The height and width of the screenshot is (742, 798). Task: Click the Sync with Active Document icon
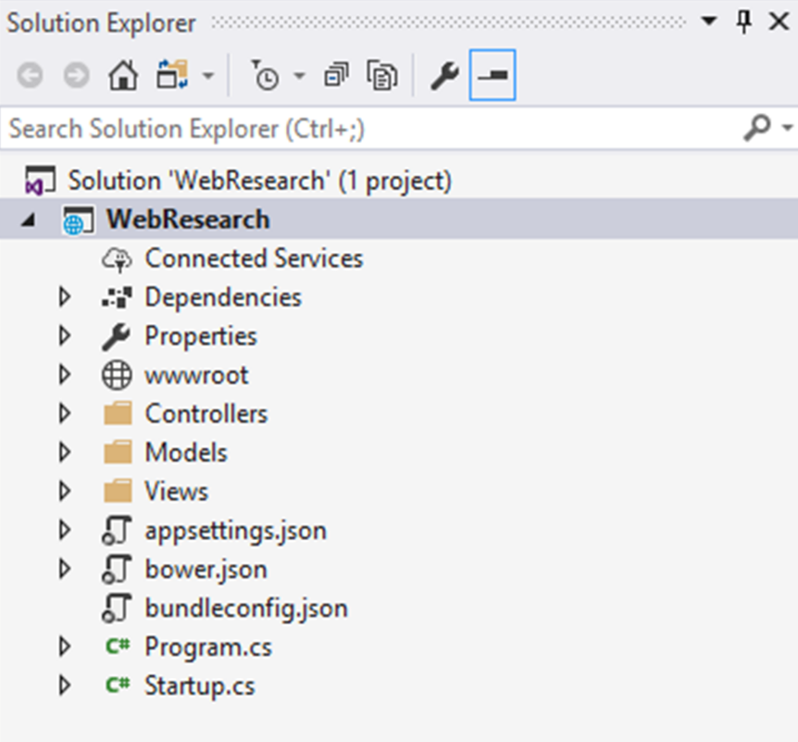point(172,74)
